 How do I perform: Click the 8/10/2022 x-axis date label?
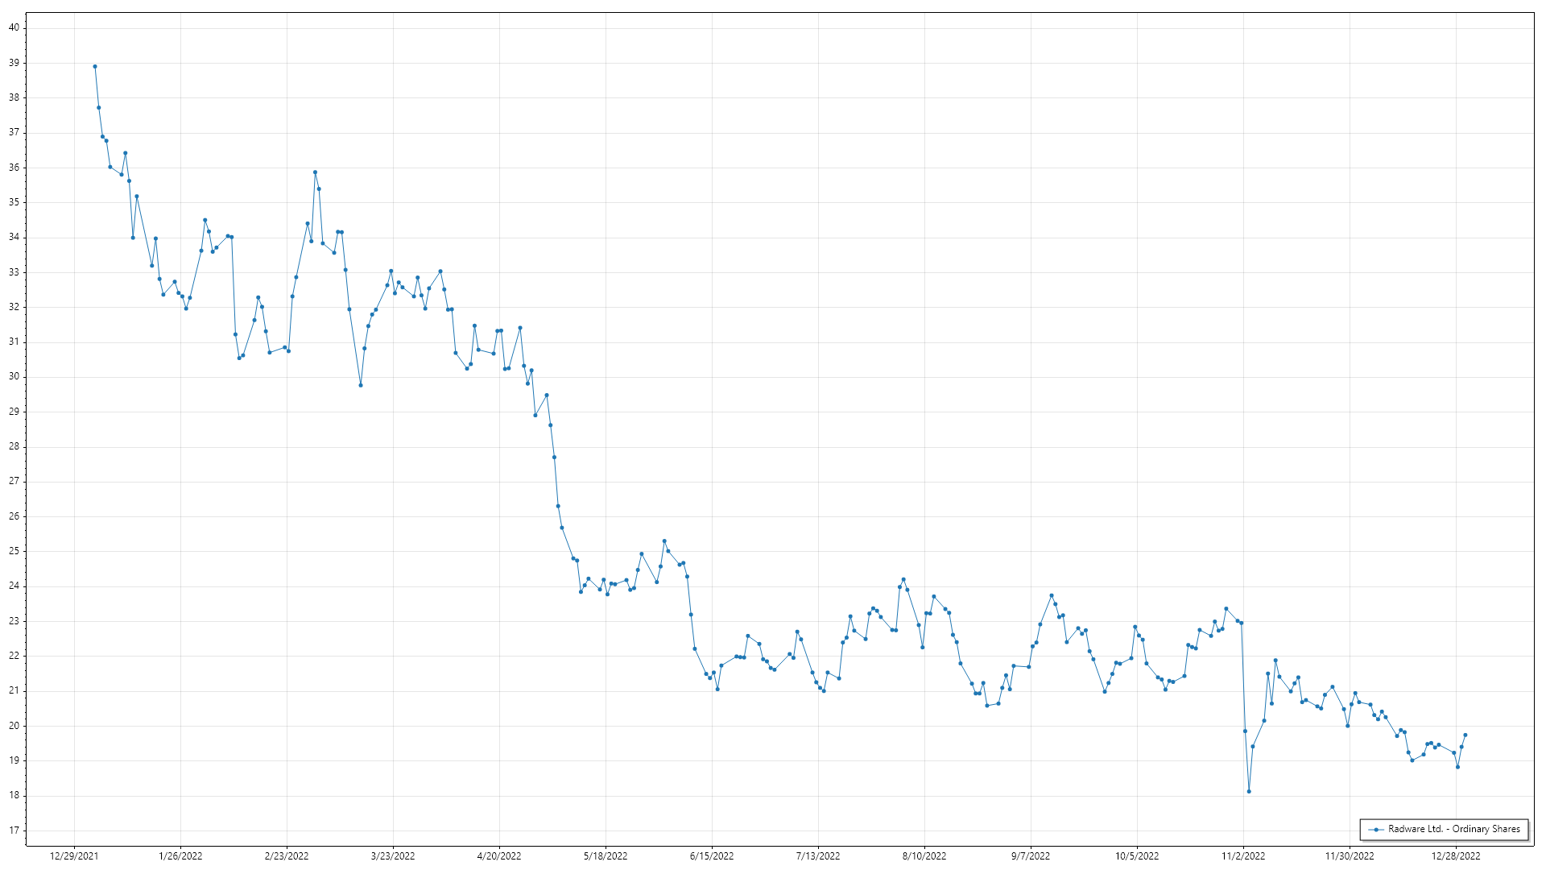click(924, 856)
